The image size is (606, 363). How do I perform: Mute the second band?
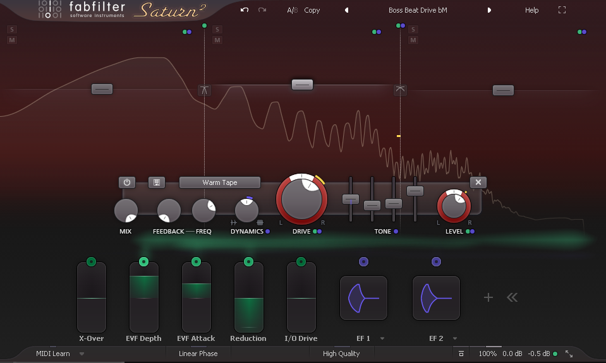pyautogui.click(x=217, y=40)
